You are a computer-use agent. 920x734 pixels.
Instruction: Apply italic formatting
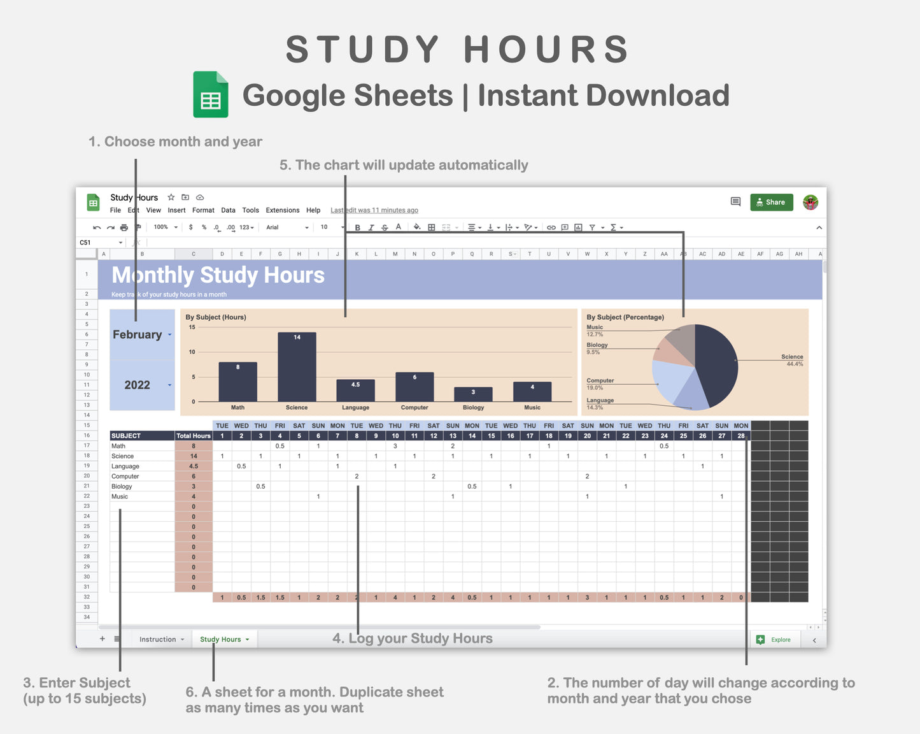371,227
